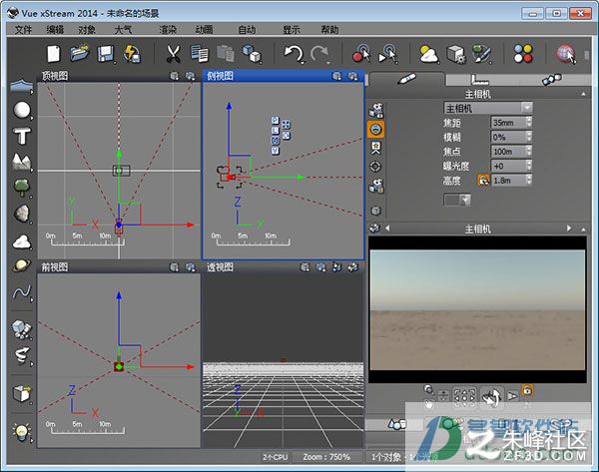
Task: Click the duplicate objects cubes icon
Action: coord(252,54)
